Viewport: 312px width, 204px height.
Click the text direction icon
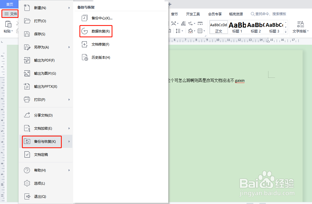[183, 24]
